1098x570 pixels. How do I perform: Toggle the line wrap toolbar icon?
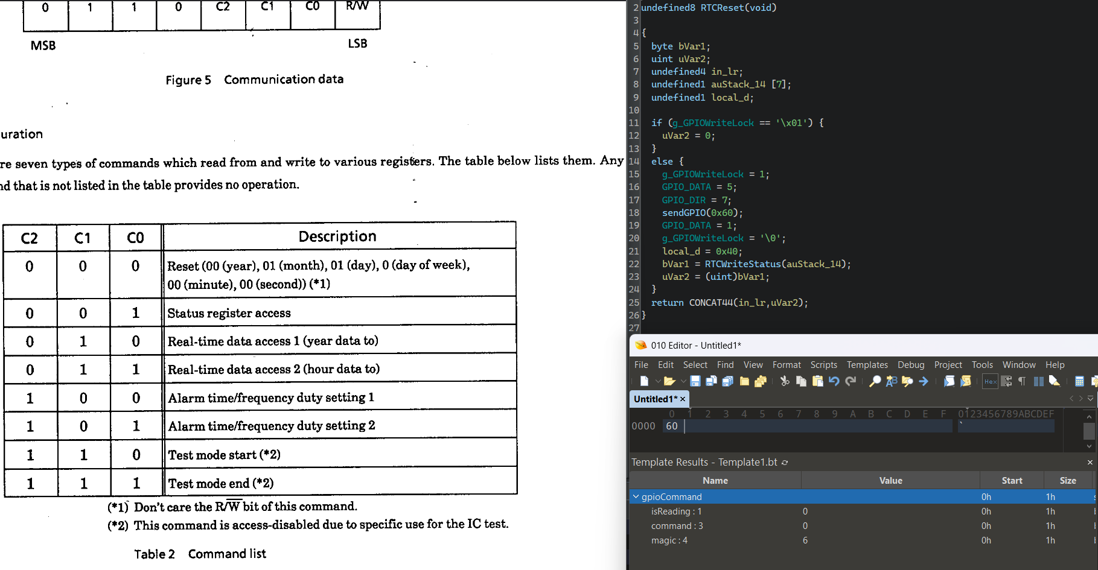point(1006,381)
